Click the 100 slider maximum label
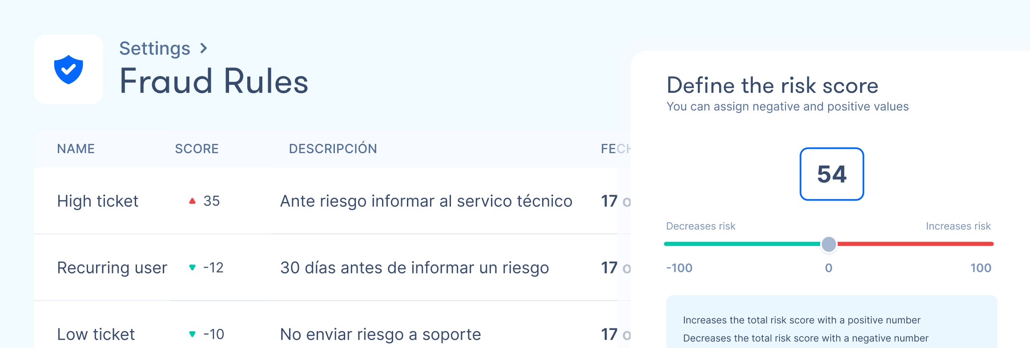The width and height of the screenshot is (1030, 348). click(981, 268)
